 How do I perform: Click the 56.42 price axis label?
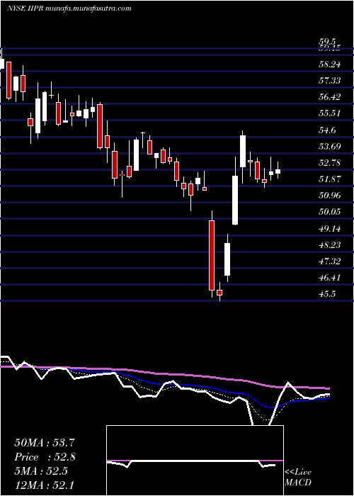click(x=329, y=96)
